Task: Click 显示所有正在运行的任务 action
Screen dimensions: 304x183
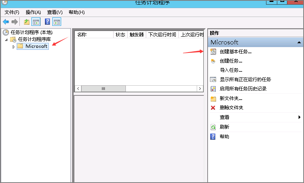Action: coord(245,80)
